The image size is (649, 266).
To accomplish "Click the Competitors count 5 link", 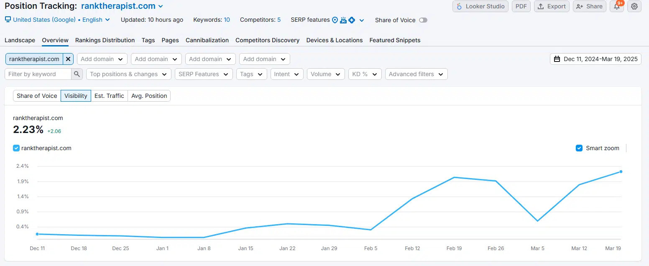I will (x=279, y=20).
